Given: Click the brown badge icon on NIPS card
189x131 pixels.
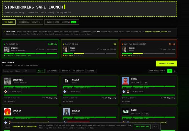Looking at the screenshot, I should [x=128, y=92].
